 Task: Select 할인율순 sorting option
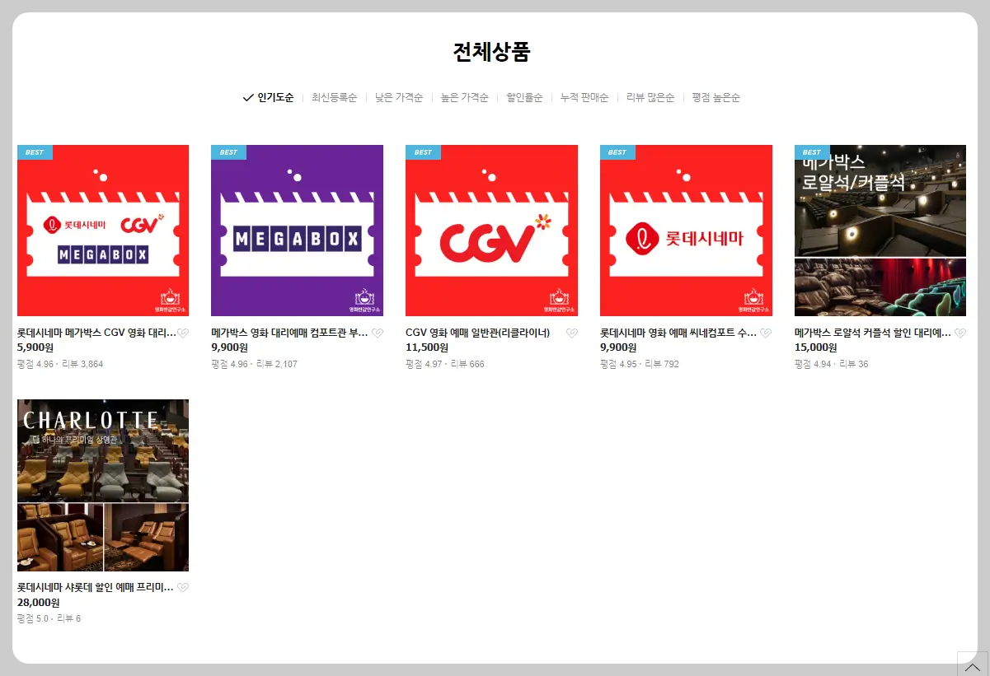pyautogui.click(x=525, y=96)
